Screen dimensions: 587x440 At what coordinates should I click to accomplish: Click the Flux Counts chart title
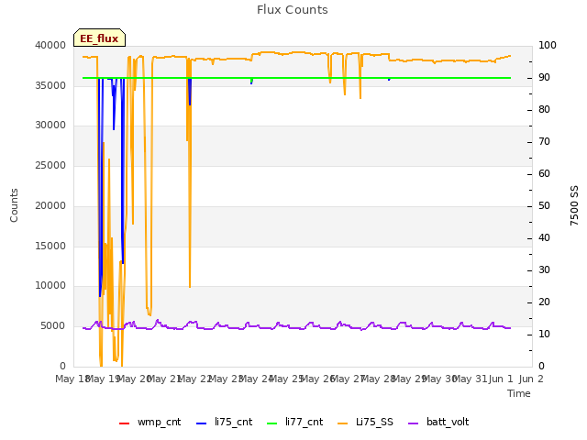click(x=293, y=10)
